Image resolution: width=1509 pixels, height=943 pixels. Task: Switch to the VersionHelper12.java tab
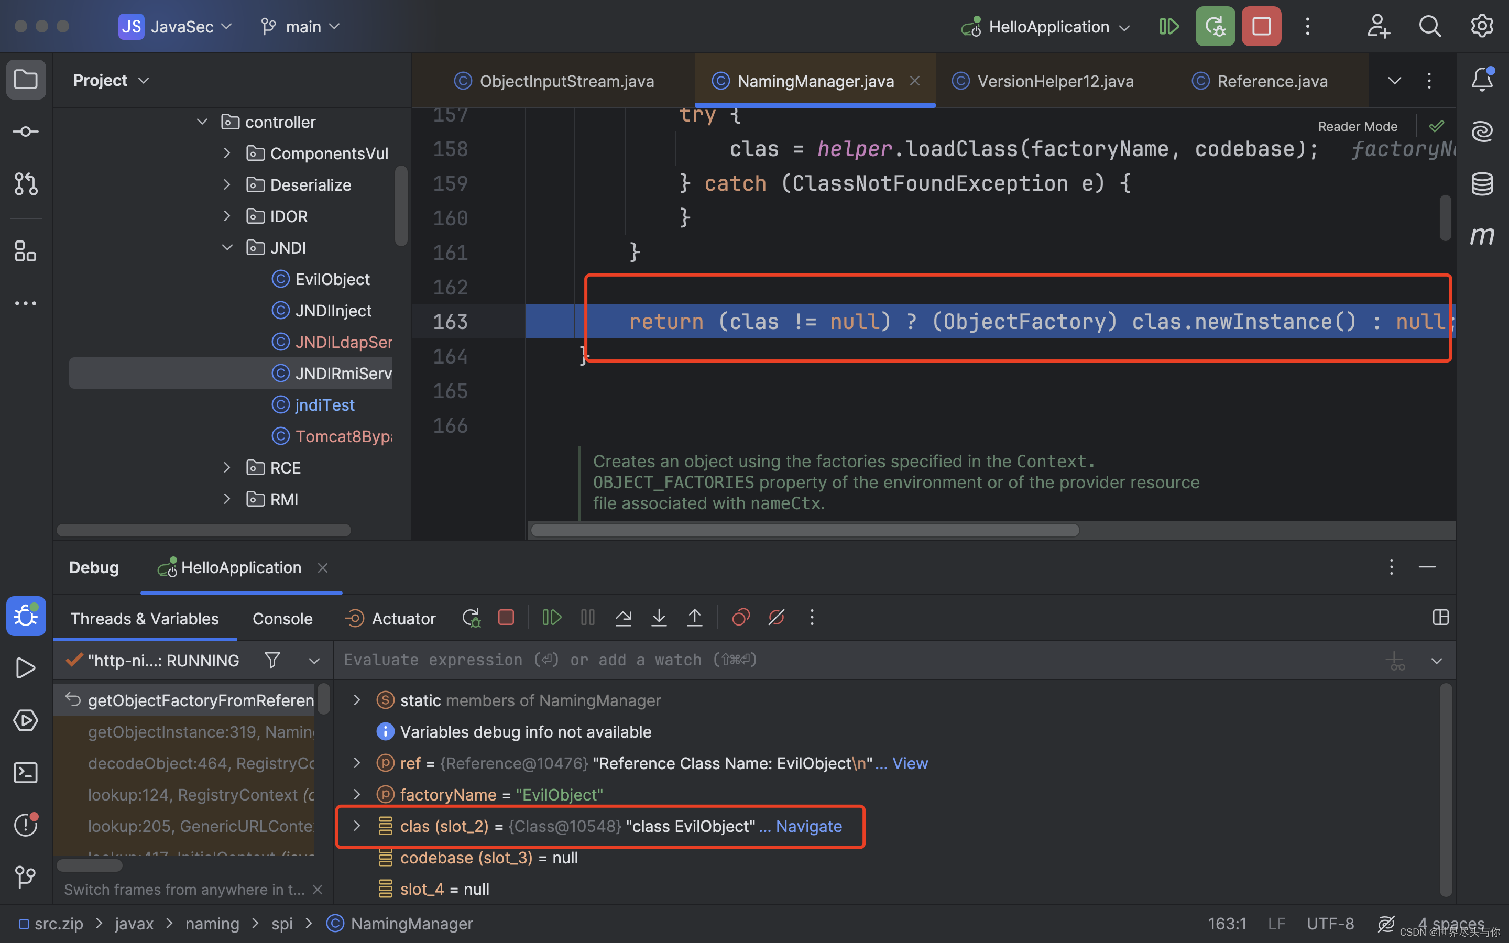click(x=1054, y=81)
